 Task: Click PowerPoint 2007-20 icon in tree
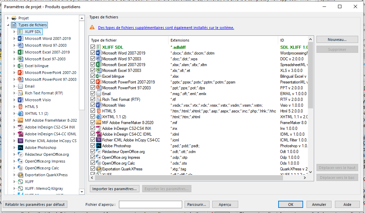point(21,73)
